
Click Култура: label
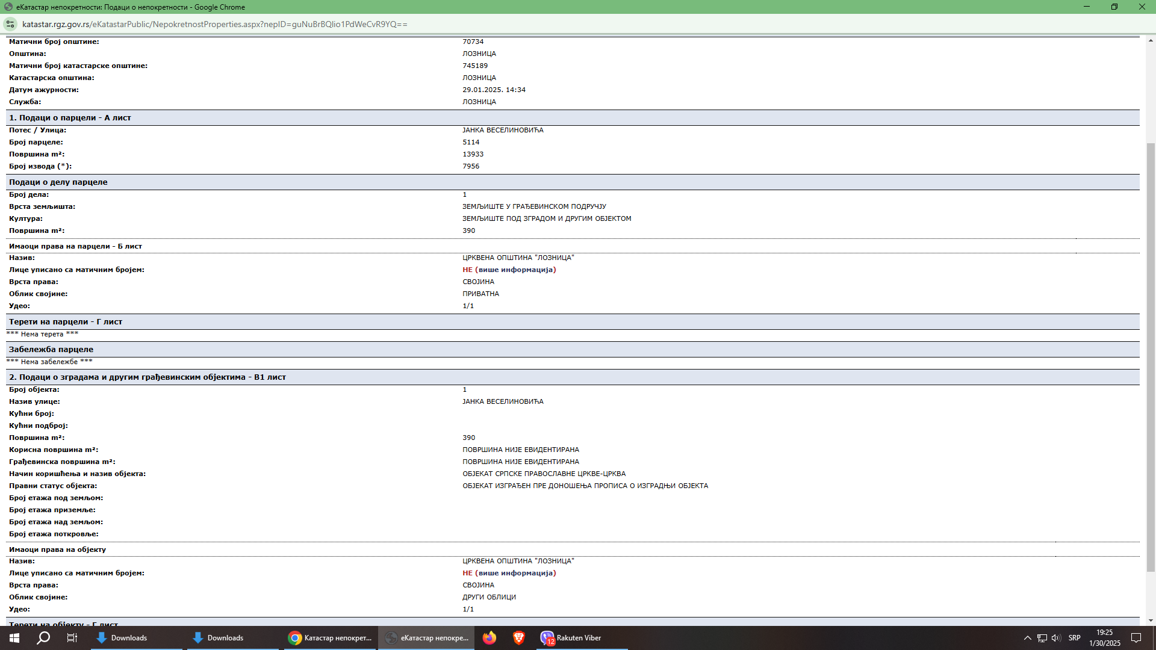pos(26,219)
